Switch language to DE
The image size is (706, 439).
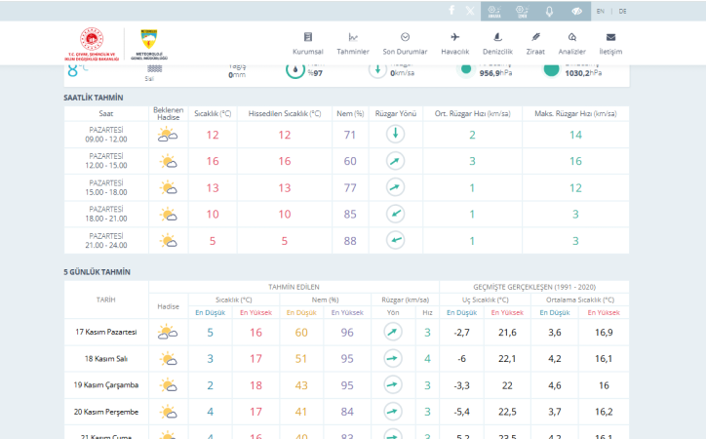(622, 11)
